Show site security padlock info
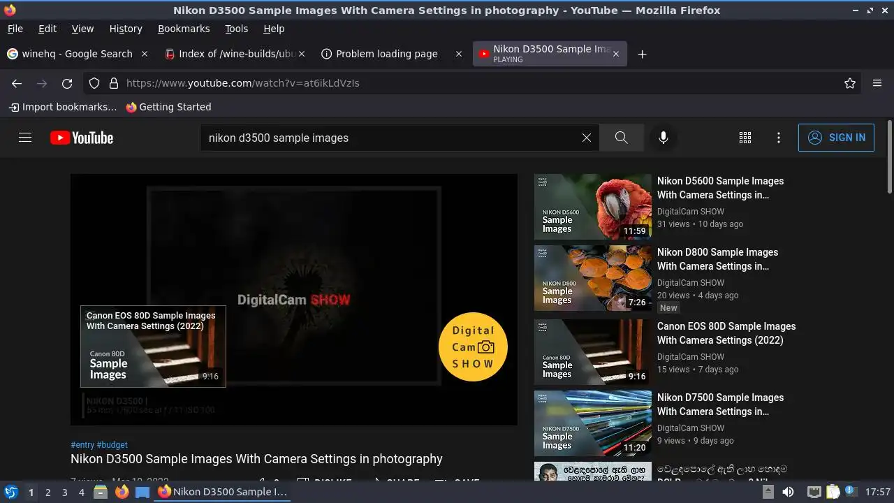 point(114,83)
